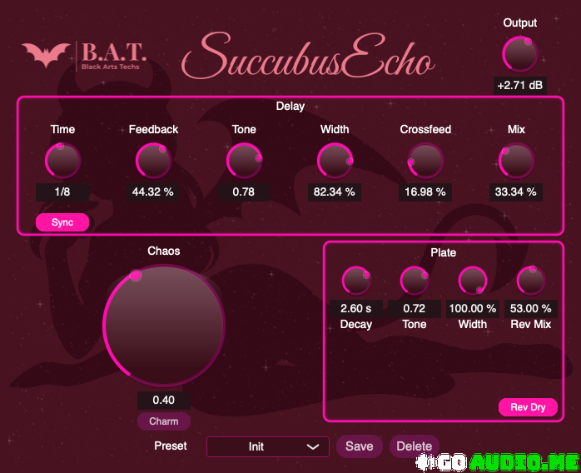Click the Feedback value field 44.32 %
Image resolution: width=581 pixels, height=473 pixels.
coord(153,192)
